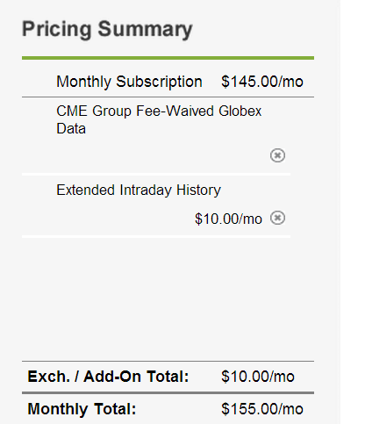Click thick gray line above Monthly Total
The image size is (365, 424).
pyautogui.click(x=168, y=392)
